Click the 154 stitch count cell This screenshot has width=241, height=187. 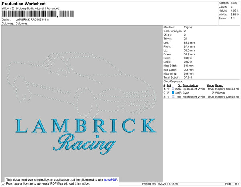179,97
